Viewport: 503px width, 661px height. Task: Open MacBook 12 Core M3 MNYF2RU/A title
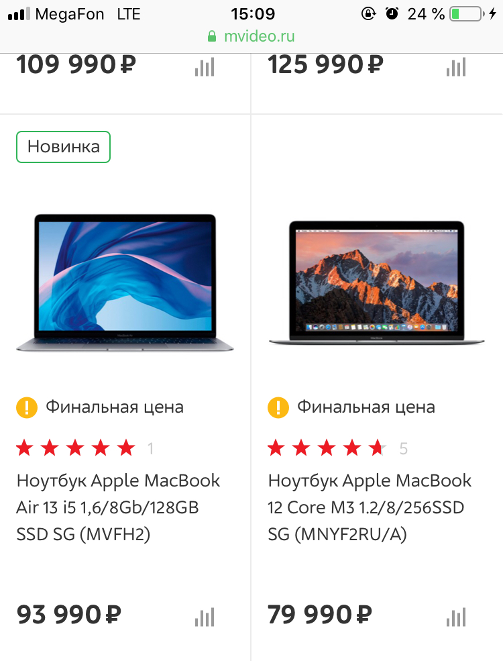coord(370,507)
